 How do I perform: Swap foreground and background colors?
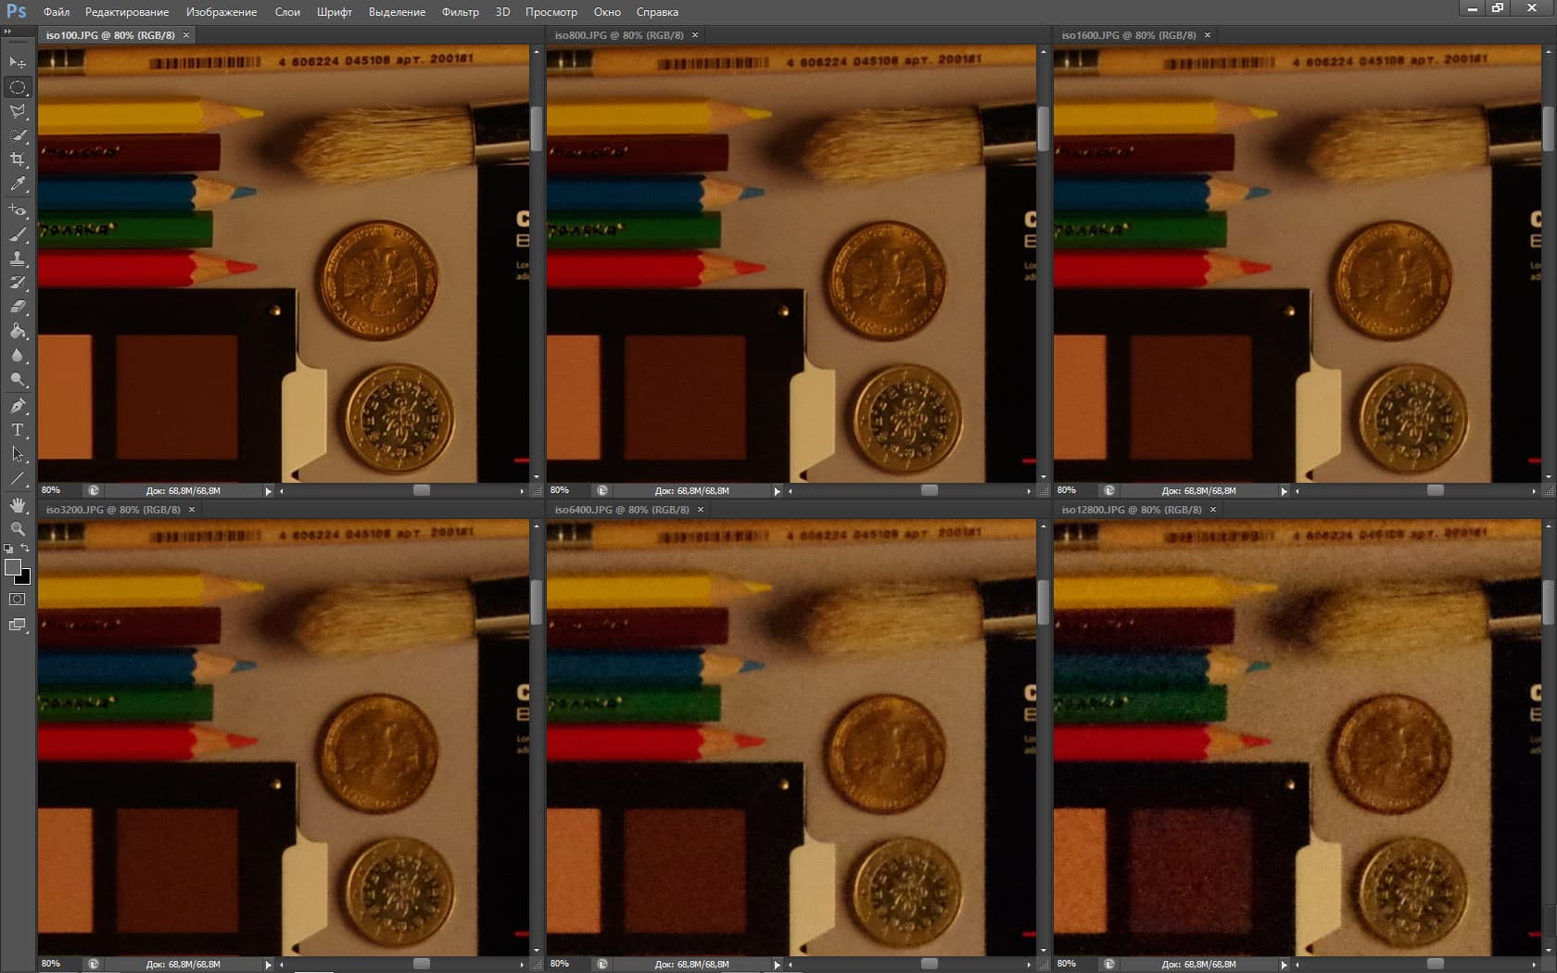pos(25,549)
